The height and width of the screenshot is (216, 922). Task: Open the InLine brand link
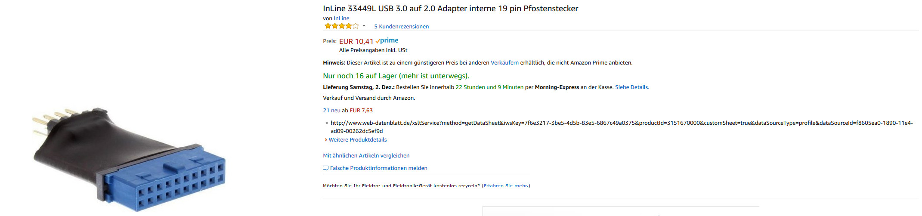(x=341, y=19)
